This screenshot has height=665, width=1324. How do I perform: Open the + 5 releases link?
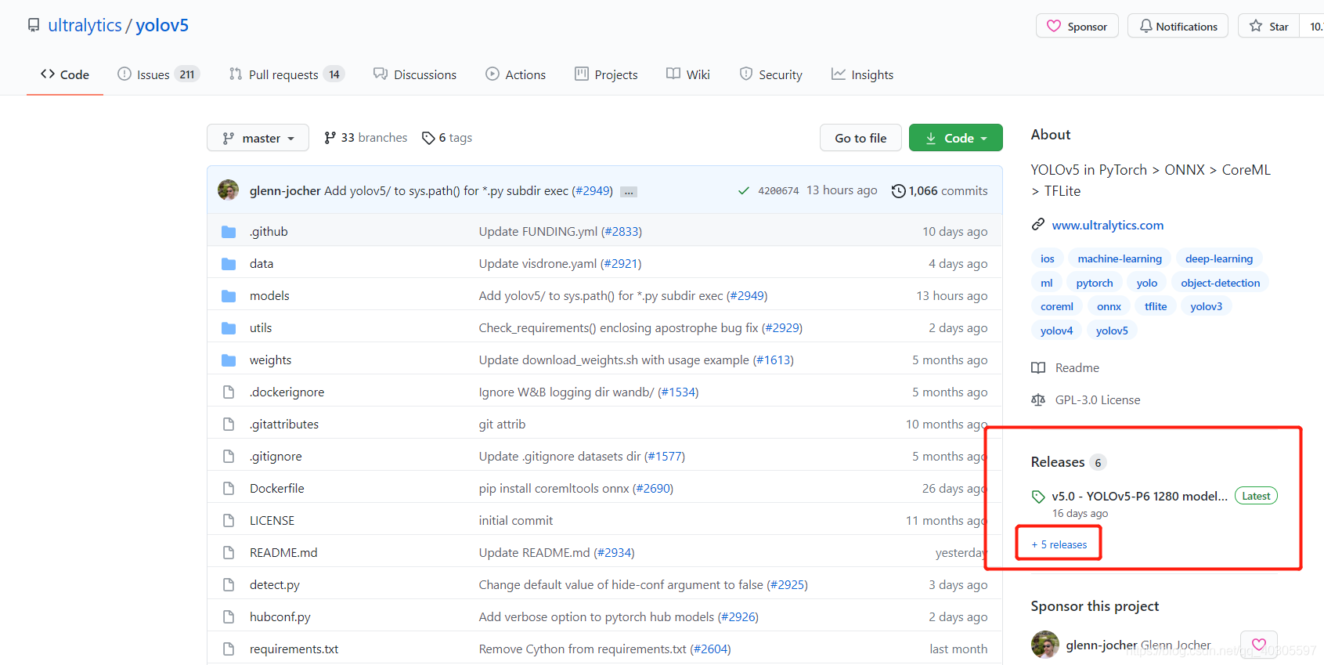click(1059, 544)
